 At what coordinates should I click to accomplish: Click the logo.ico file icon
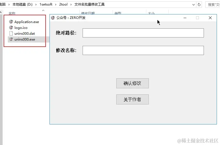tap(11, 27)
